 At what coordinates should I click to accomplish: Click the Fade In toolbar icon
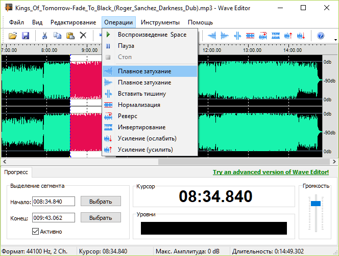(212, 36)
